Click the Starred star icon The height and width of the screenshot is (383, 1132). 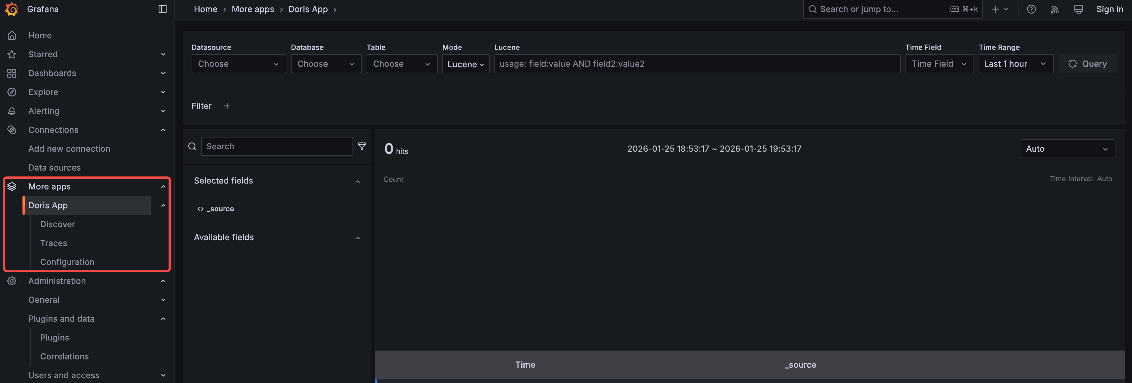pos(12,54)
